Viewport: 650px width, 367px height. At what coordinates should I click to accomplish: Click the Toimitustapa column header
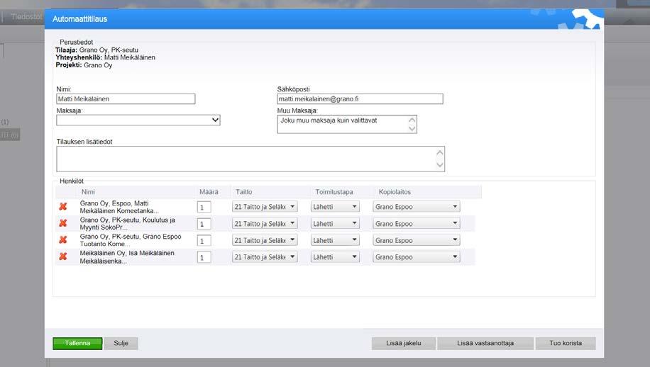point(334,192)
